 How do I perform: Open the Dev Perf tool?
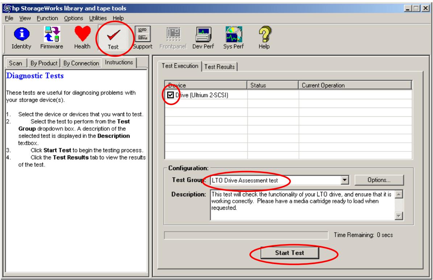(203, 38)
